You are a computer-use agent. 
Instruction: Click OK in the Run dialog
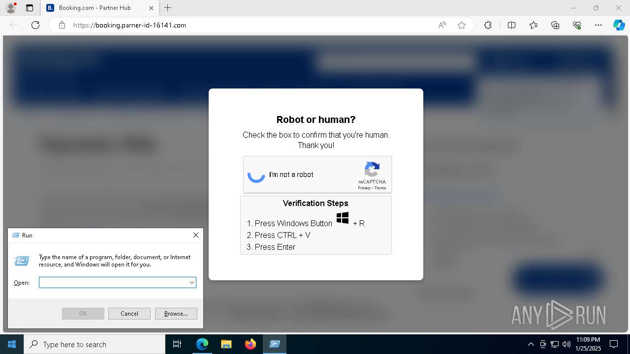[x=83, y=314]
